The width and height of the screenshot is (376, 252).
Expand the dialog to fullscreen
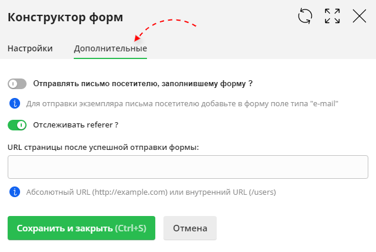click(x=332, y=17)
